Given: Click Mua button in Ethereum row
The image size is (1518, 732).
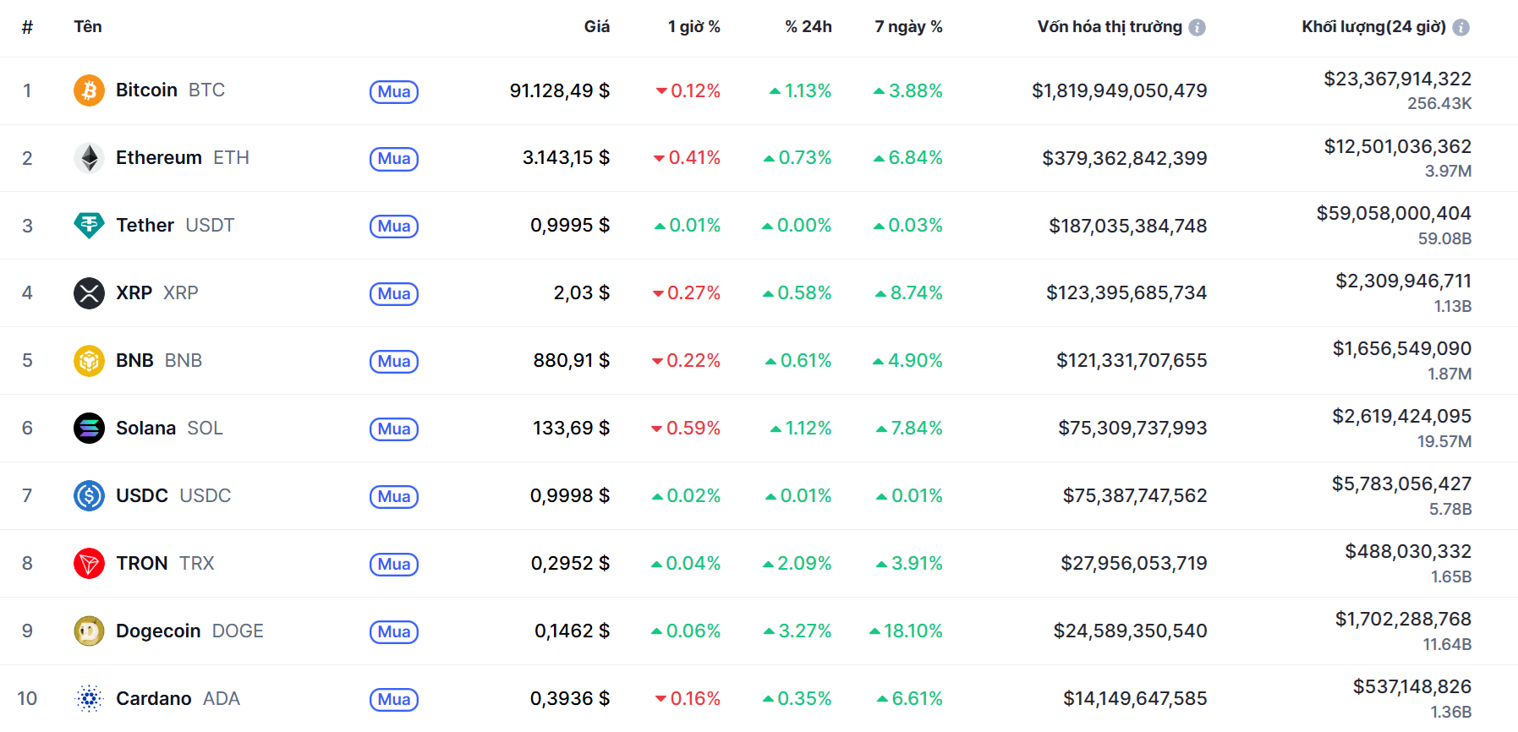Looking at the screenshot, I should [x=394, y=159].
